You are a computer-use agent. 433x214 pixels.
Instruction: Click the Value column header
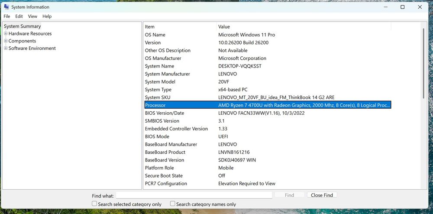coord(304,27)
